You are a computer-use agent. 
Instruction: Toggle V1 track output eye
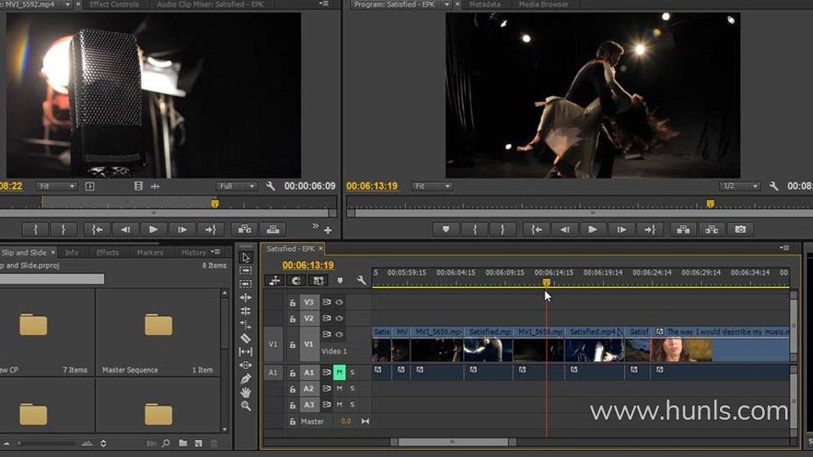coord(339,334)
